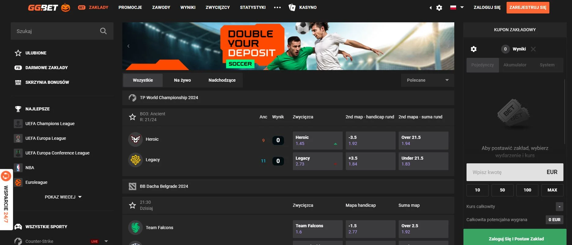
Task: Favorite the Heroic vs Legacy match
Action: pyautogui.click(x=132, y=117)
